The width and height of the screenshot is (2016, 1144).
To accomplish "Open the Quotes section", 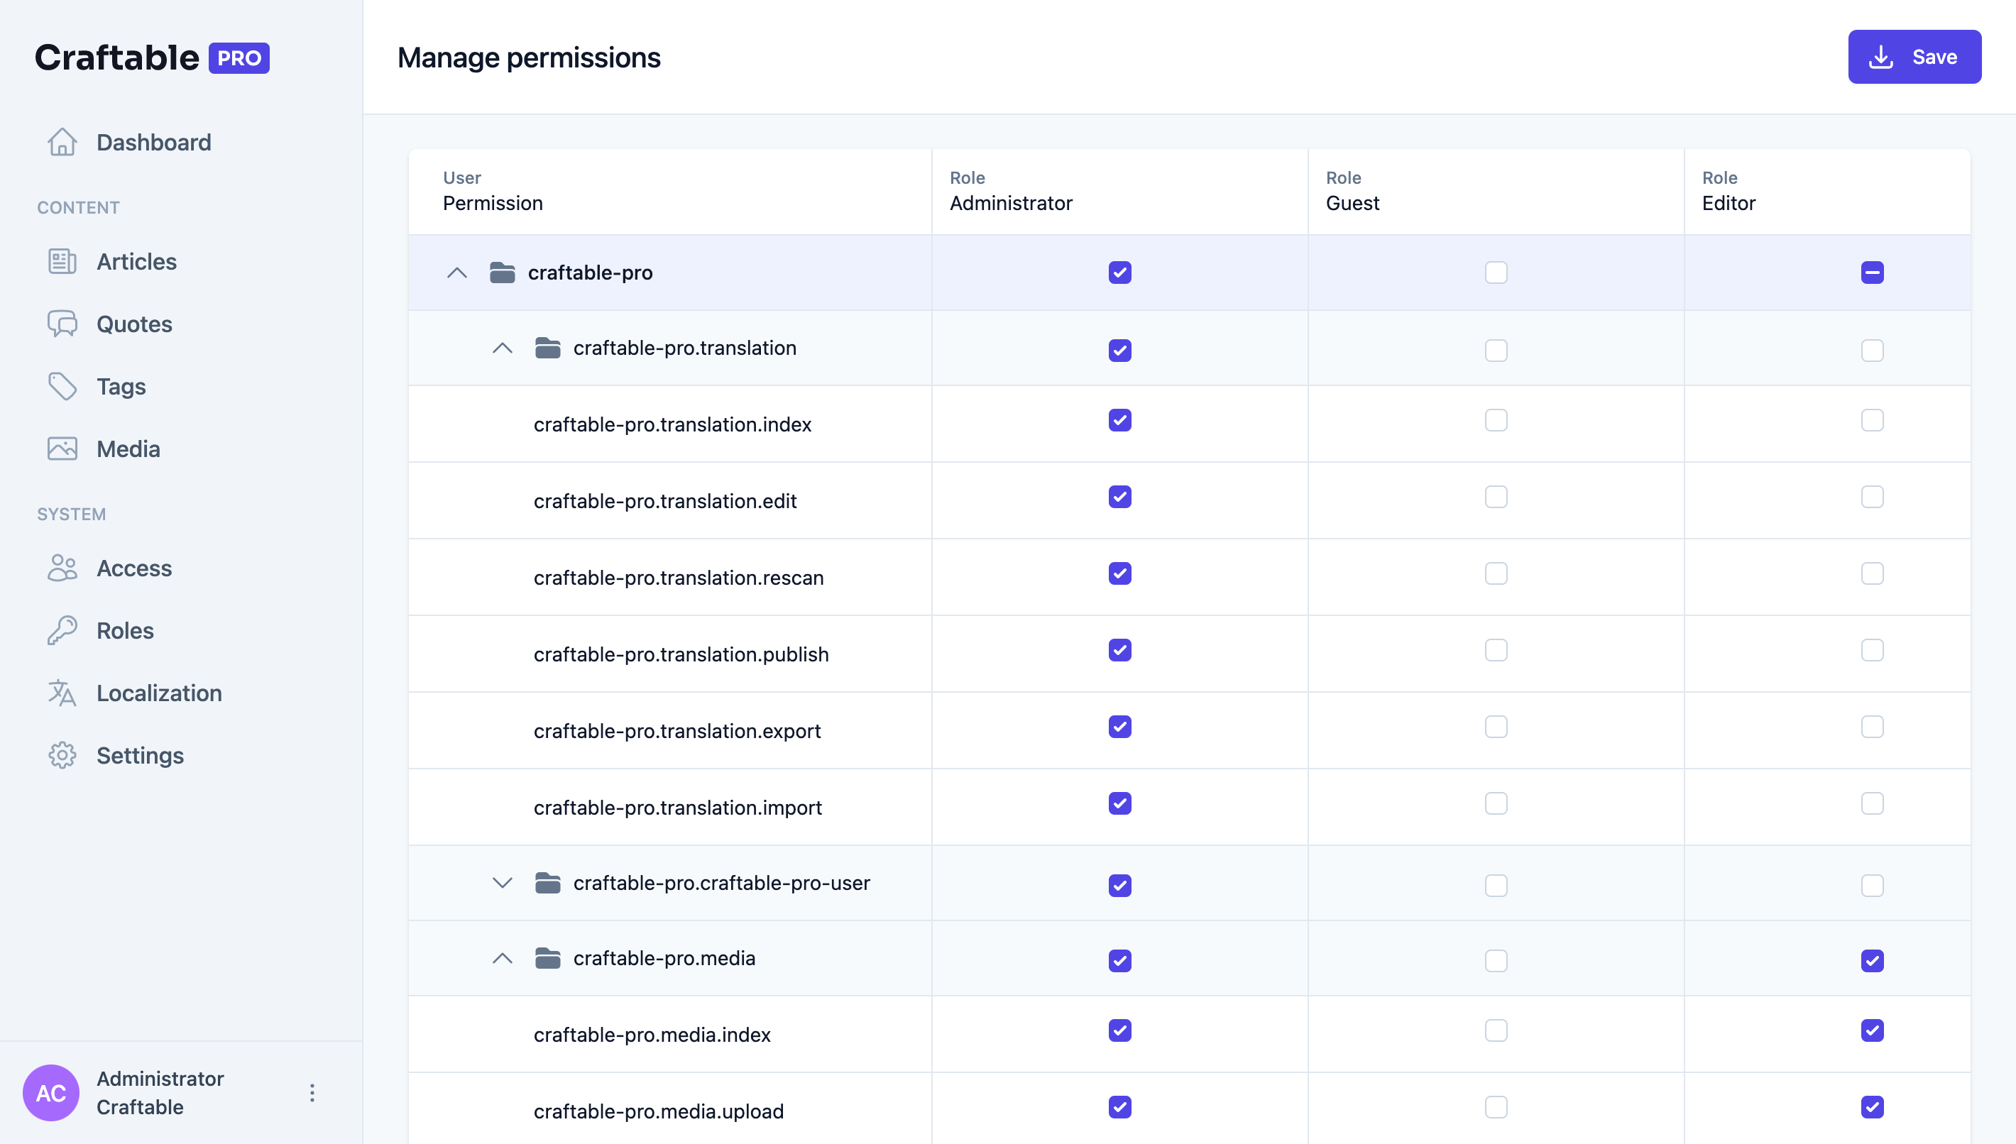I will (134, 324).
